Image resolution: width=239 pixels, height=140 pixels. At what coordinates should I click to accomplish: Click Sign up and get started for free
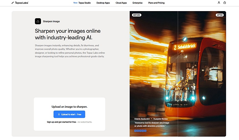click(x=61, y=122)
